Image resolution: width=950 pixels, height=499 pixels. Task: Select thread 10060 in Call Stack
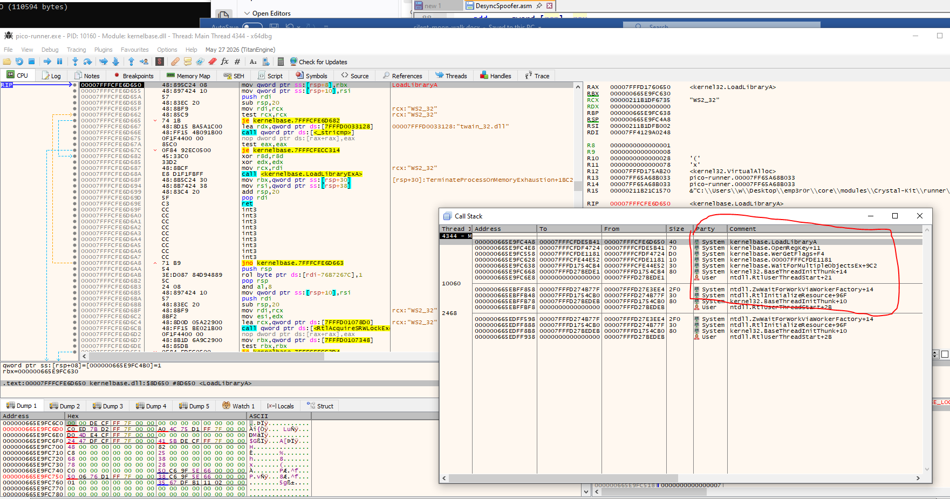pyautogui.click(x=451, y=284)
